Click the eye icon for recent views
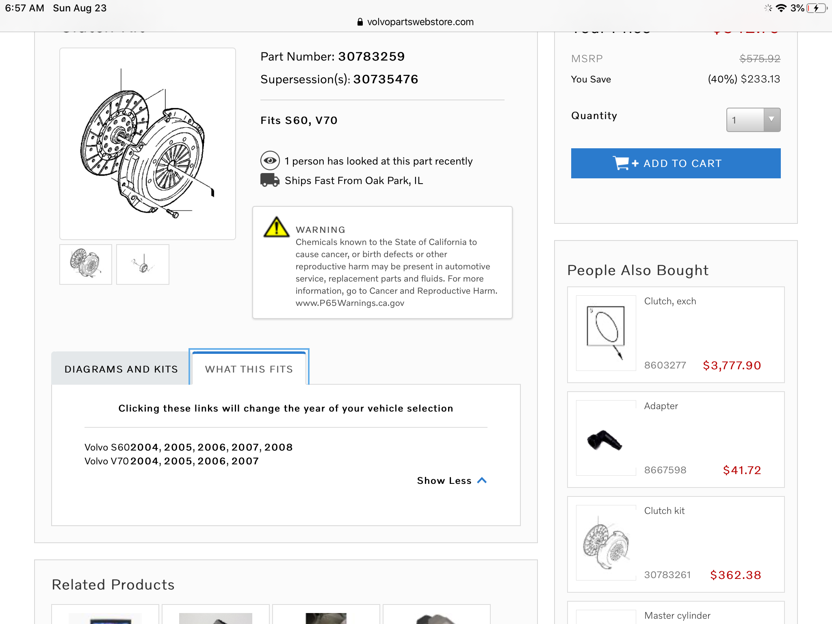The height and width of the screenshot is (624, 832). [270, 161]
